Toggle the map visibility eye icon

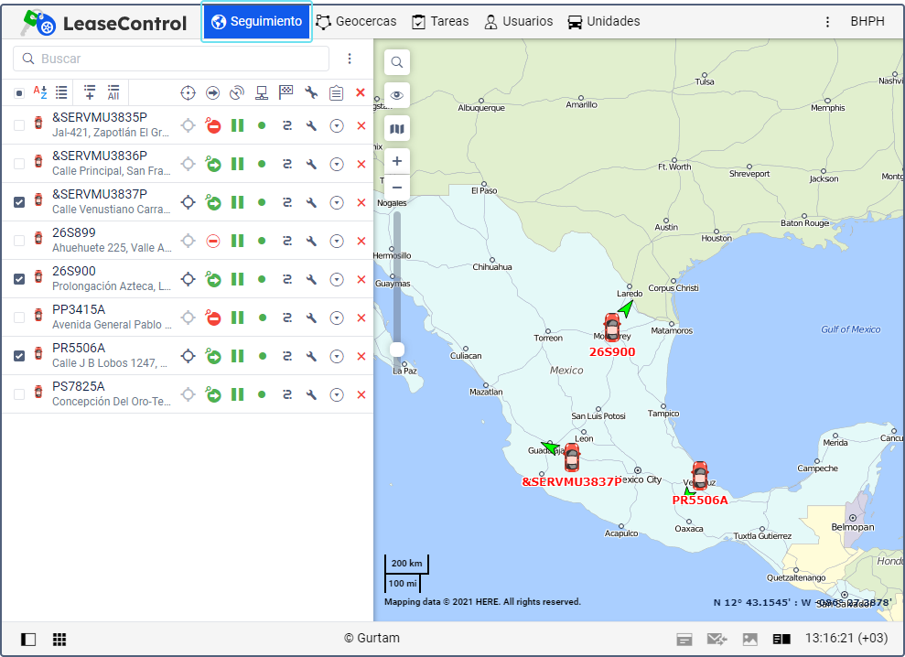click(397, 95)
